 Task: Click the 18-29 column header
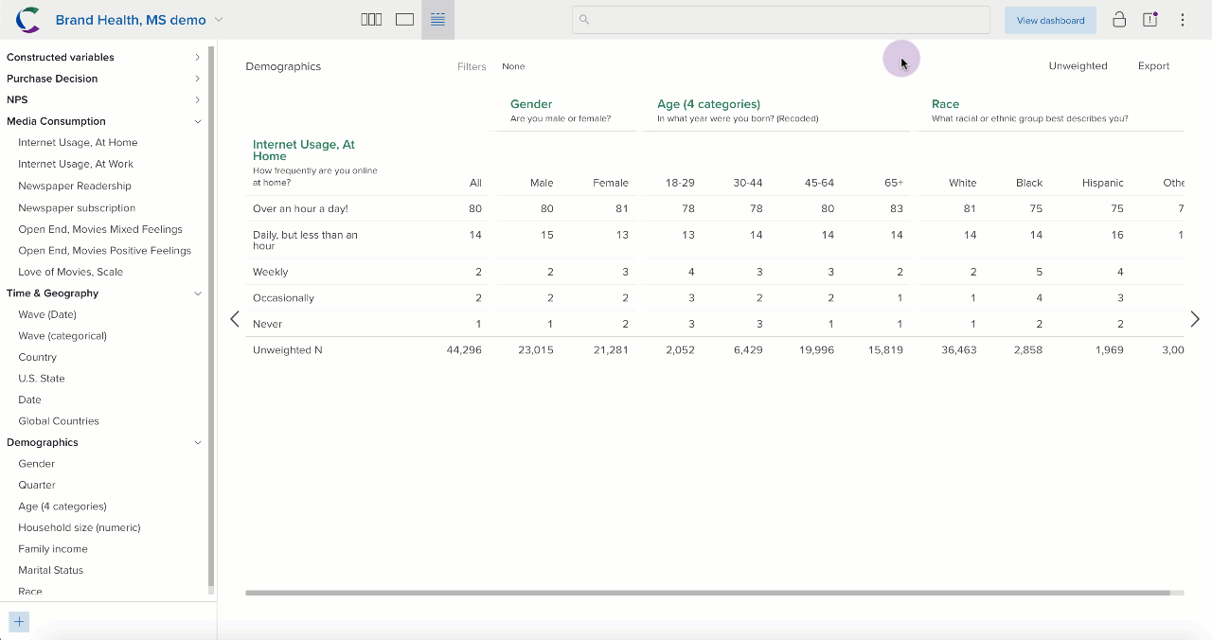tap(681, 183)
